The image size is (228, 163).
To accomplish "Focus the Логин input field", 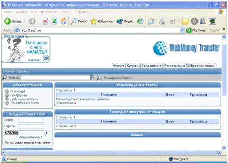I will coord(31,120).
